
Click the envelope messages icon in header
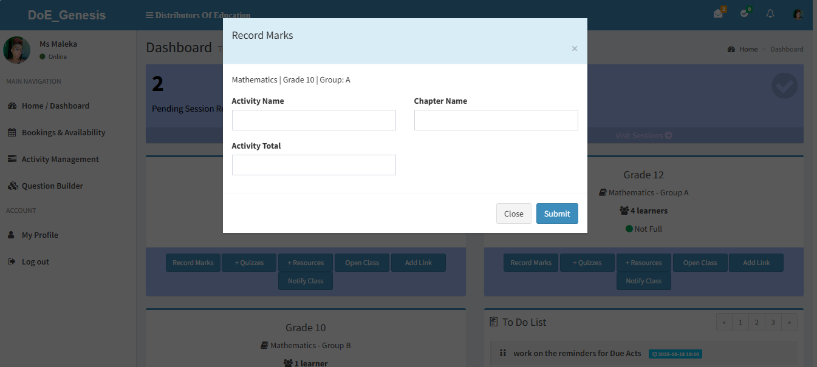tap(719, 14)
